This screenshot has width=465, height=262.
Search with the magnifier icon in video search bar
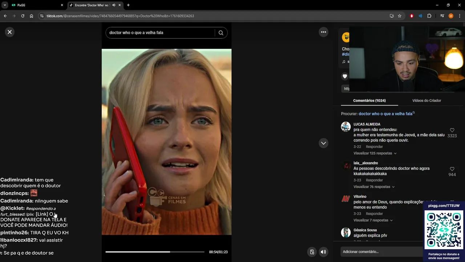click(221, 33)
